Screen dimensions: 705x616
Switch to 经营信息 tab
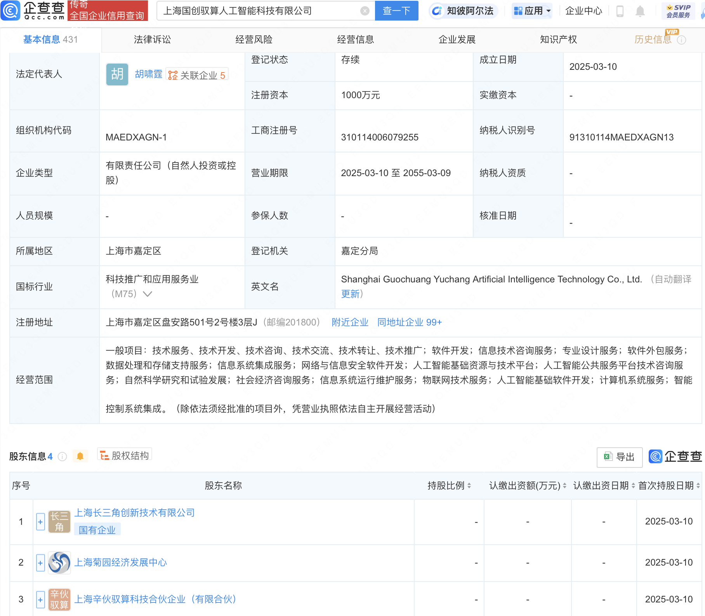(x=356, y=40)
